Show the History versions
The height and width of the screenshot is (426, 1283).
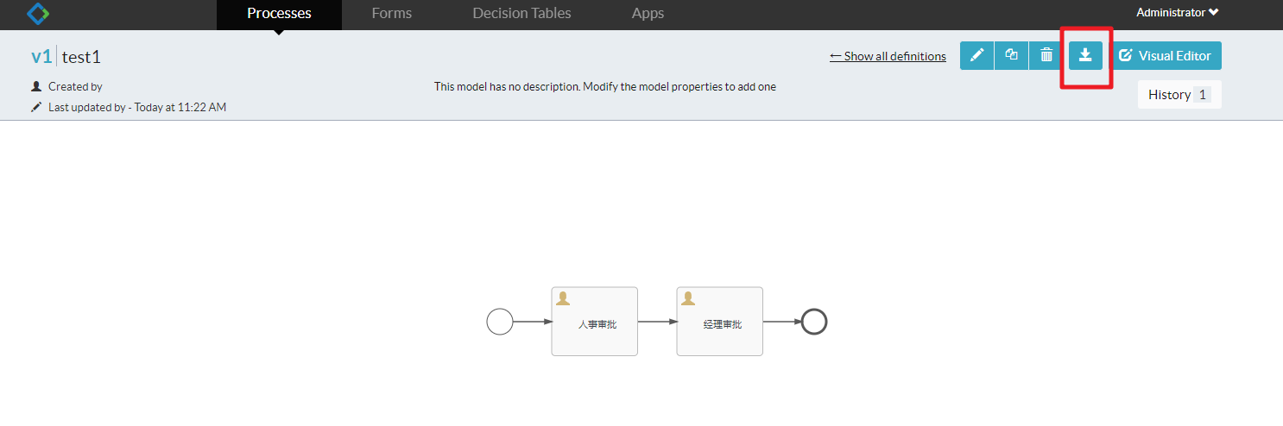tap(1179, 95)
